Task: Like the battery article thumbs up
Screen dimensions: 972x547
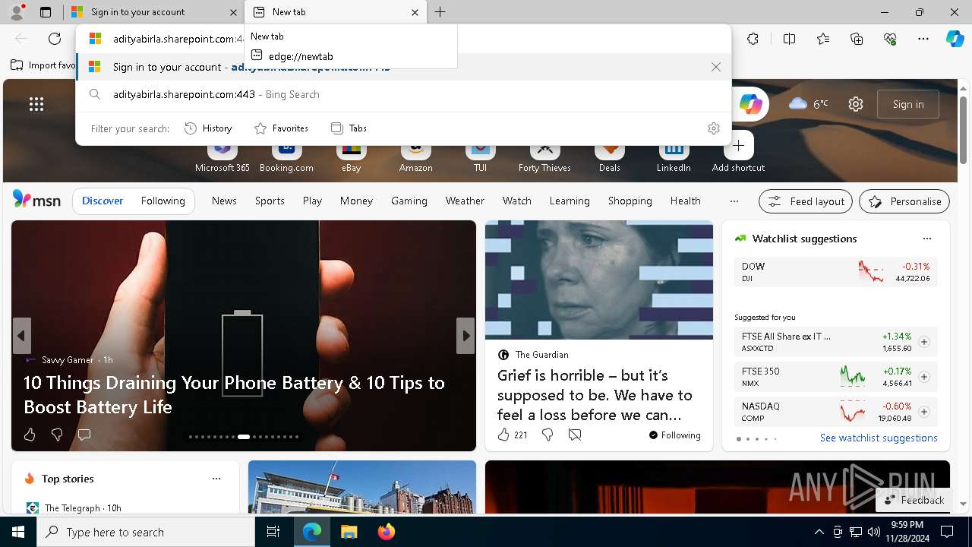Action: click(x=30, y=435)
